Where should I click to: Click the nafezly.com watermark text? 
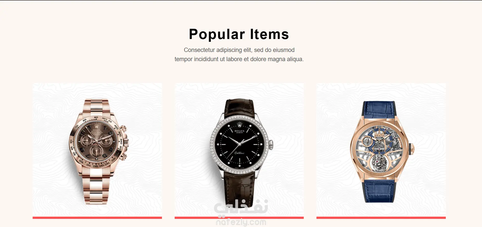[x=241, y=222]
